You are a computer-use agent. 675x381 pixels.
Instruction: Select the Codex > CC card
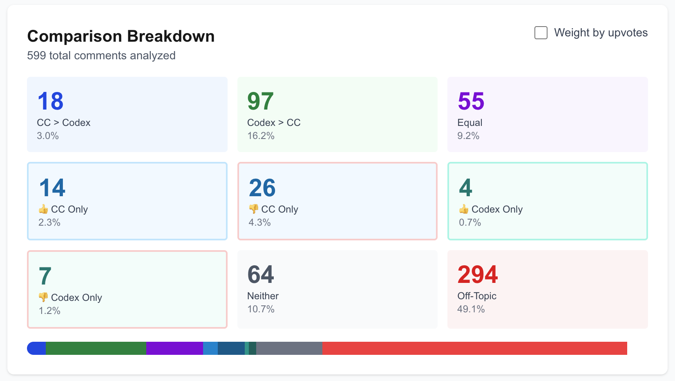pos(337,114)
